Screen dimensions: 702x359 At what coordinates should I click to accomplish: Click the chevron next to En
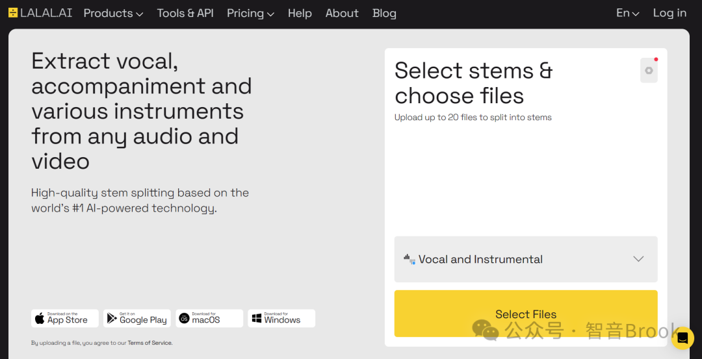636,14
